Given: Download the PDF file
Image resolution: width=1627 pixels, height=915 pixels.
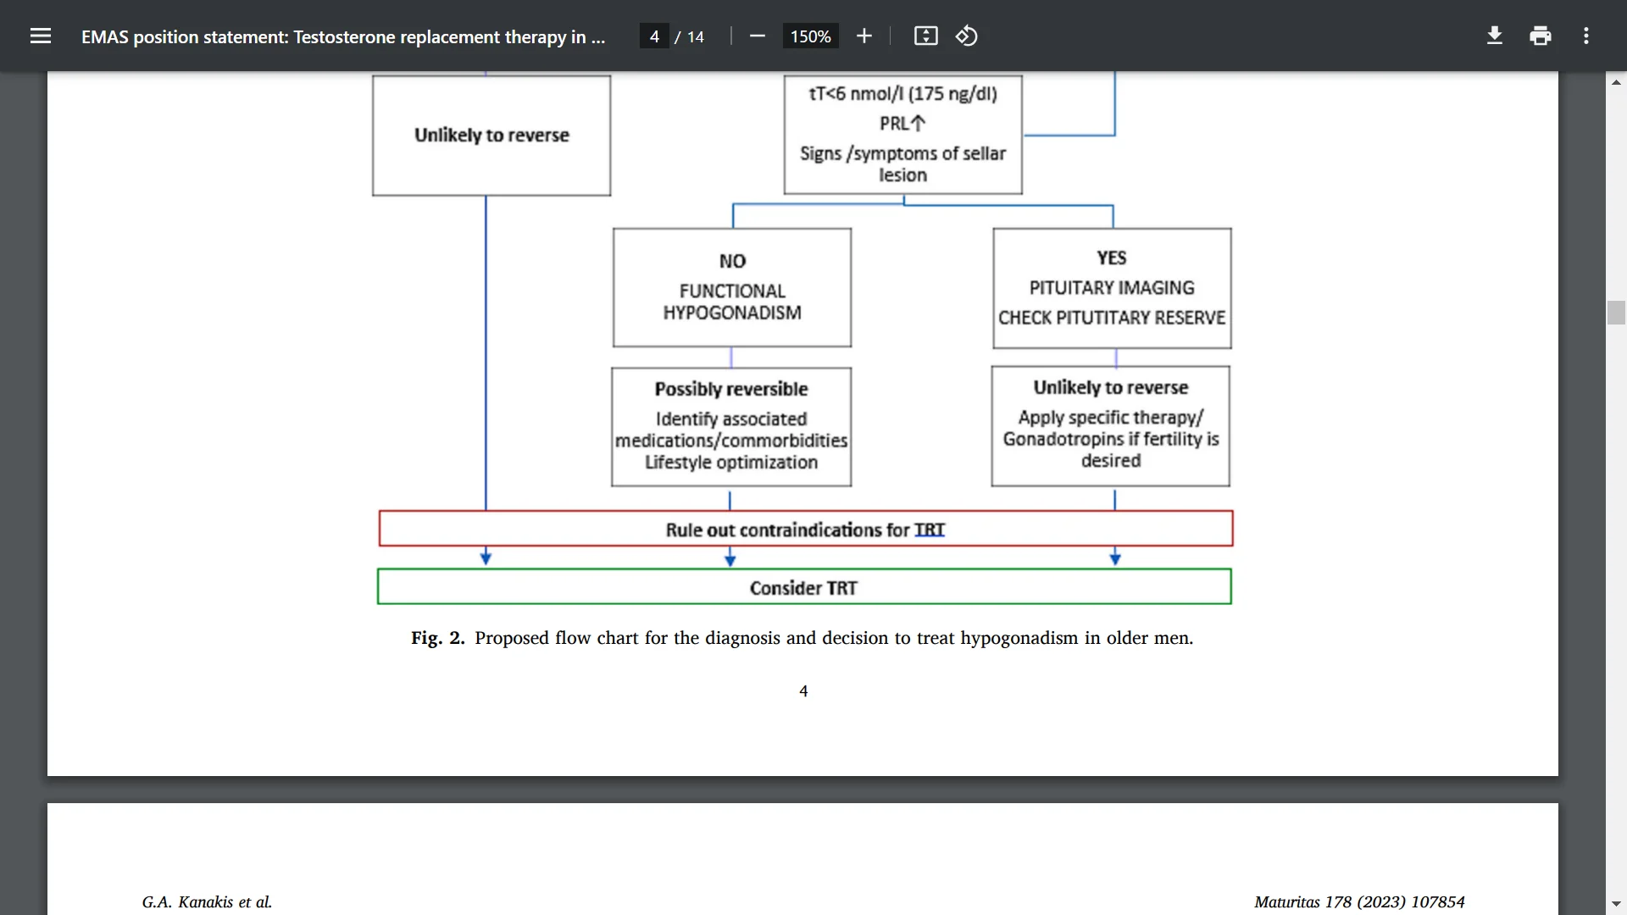Looking at the screenshot, I should click(x=1495, y=36).
